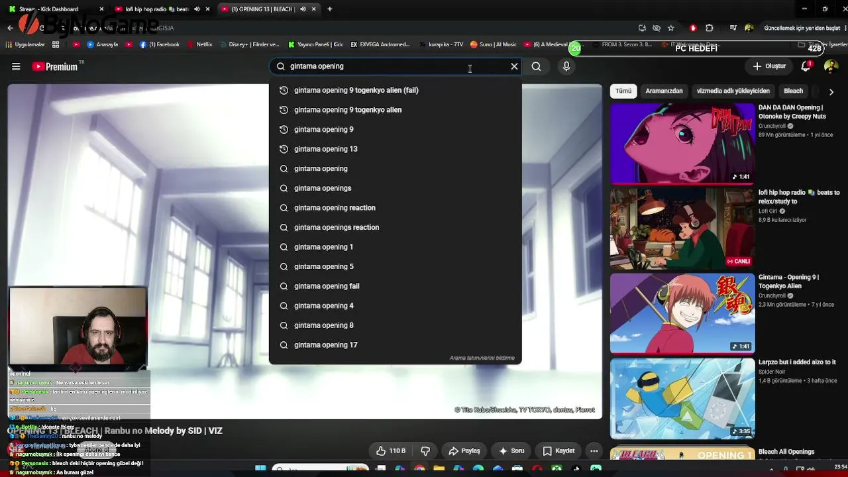Dislike the Bleach opening video

(425, 451)
